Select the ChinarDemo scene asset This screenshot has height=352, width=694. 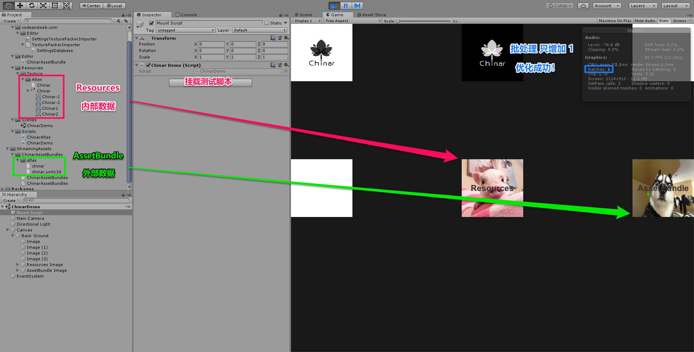[x=40, y=126]
